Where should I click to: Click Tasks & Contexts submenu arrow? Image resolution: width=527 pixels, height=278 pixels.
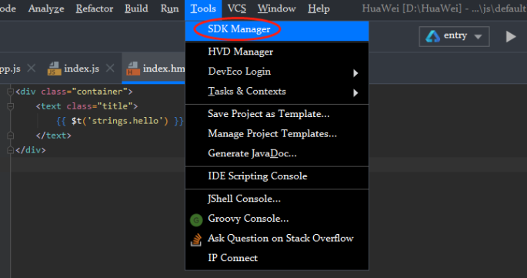point(355,93)
